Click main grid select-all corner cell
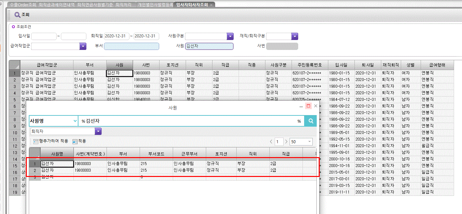The image size is (462, 214). coord(15,65)
